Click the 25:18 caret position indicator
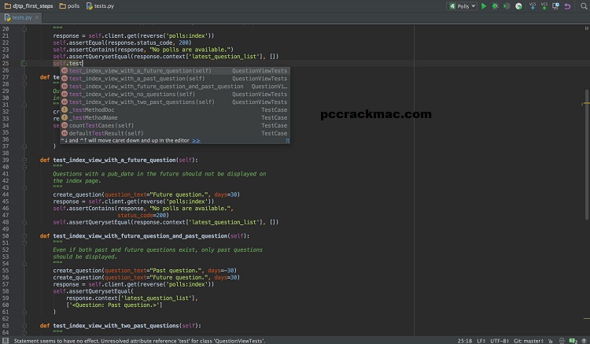Viewport: 590px width, 344px height. [x=464, y=341]
